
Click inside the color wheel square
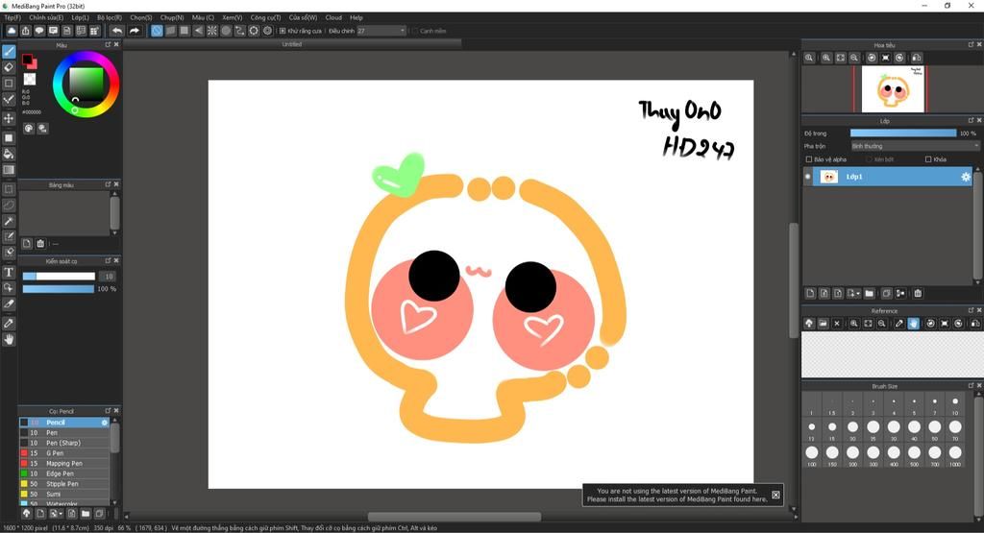(x=86, y=84)
